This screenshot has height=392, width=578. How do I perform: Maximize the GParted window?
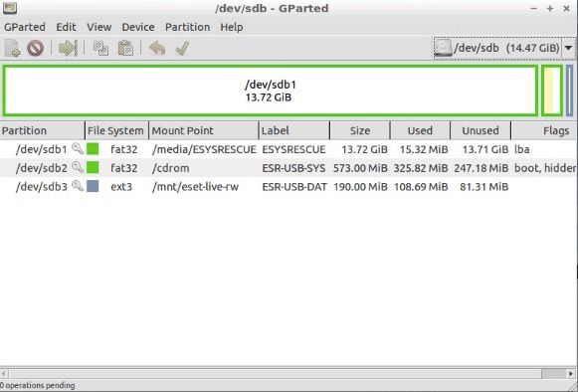pos(550,8)
